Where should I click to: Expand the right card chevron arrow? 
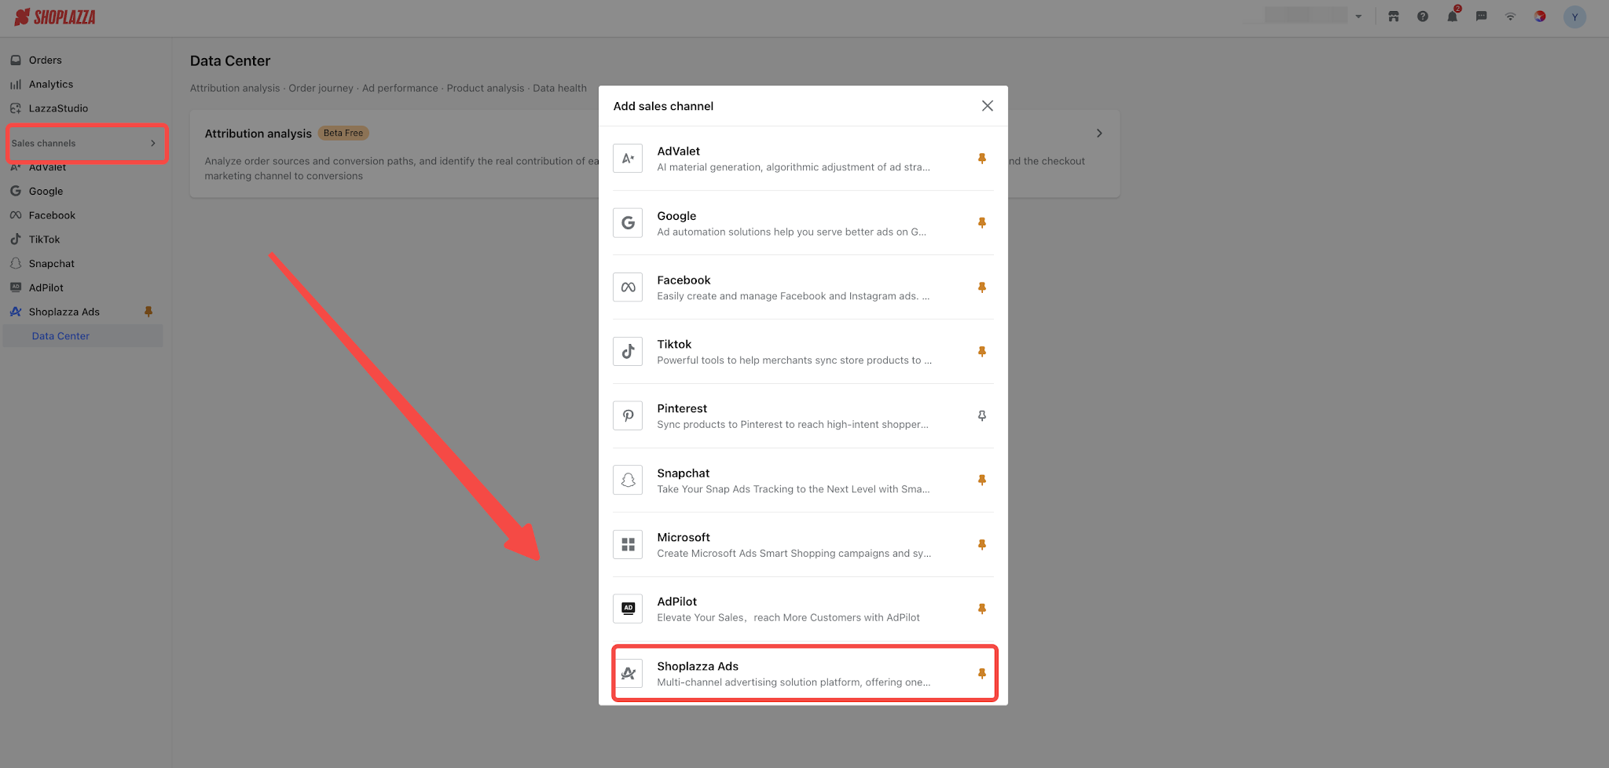coord(1099,133)
